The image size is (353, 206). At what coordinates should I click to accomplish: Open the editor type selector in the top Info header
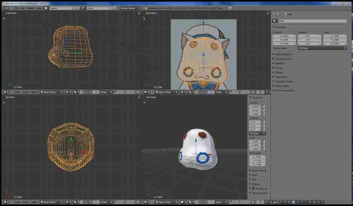(x=6, y=8)
